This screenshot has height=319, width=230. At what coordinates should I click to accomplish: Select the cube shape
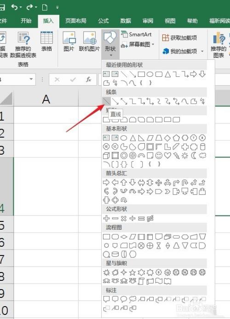106,156
